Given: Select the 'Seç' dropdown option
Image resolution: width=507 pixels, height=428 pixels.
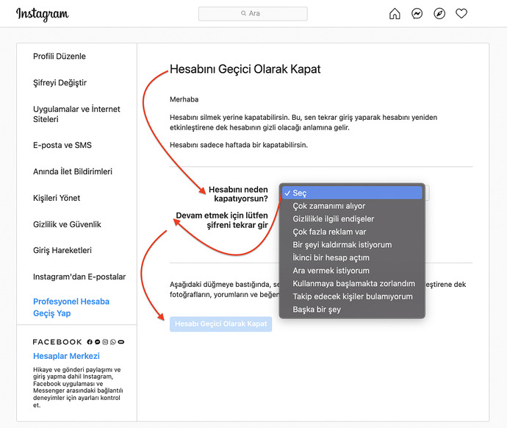Looking at the screenshot, I should point(352,193).
